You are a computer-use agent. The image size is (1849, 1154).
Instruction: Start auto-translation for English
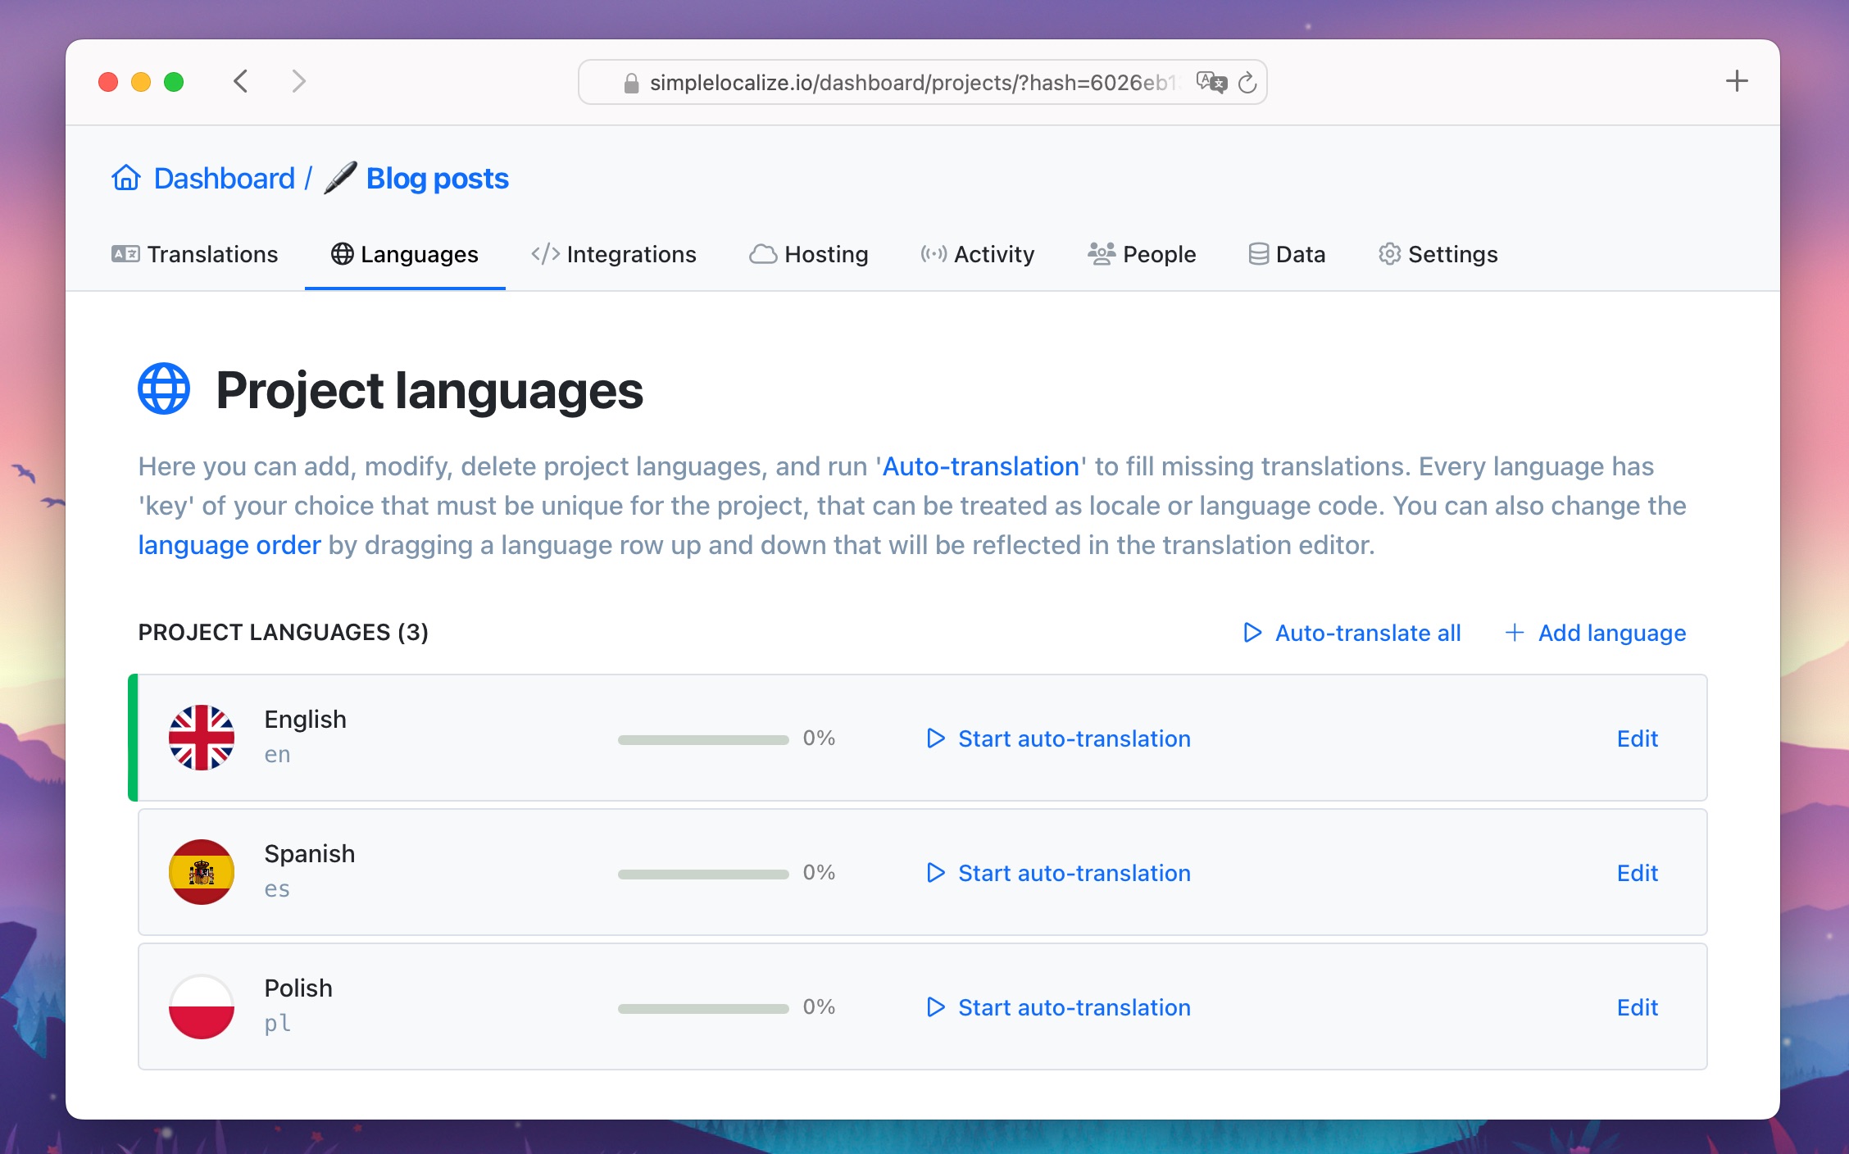click(x=1058, y=738)
